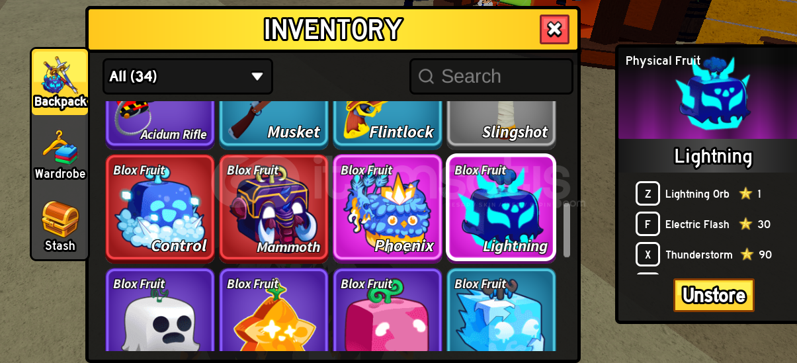Select the pink cube Blox Fruit
Image resolution: width=797 pixels, height=363 pixels.
pos(388,310)
